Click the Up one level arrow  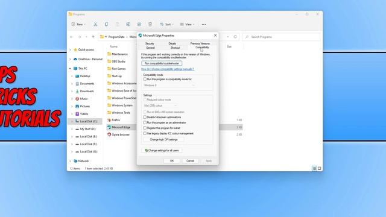tap(93, 37)
